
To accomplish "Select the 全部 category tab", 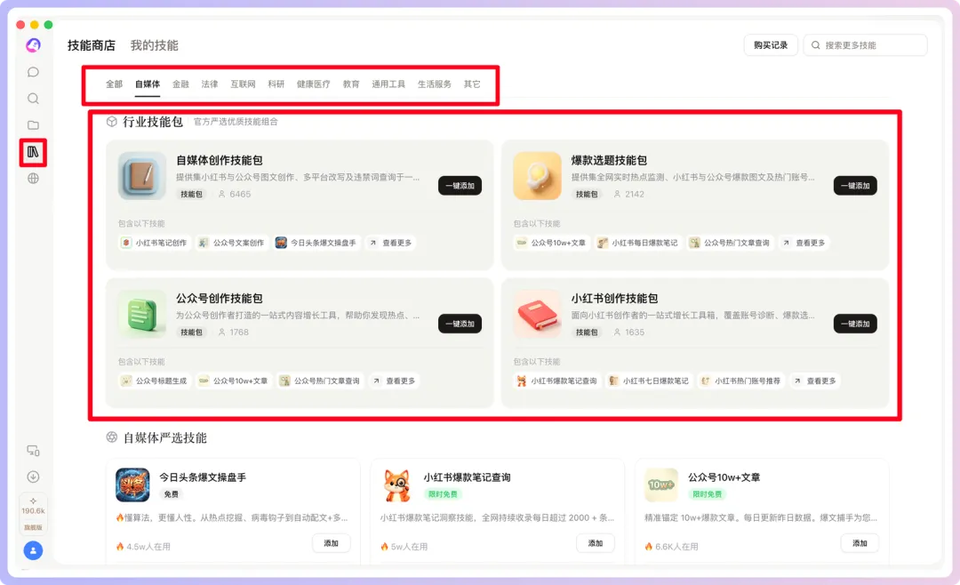I will [x=115, y=84].
